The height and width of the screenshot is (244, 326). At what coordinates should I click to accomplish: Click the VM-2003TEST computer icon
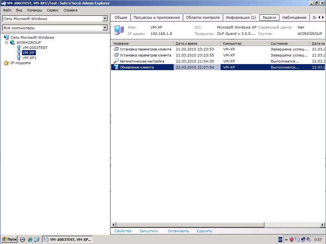point(18,48)
